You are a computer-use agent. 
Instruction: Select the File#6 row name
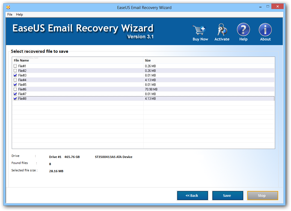pos(22,89)
